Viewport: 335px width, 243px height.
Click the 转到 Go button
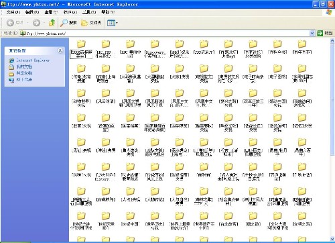(325, 34)
